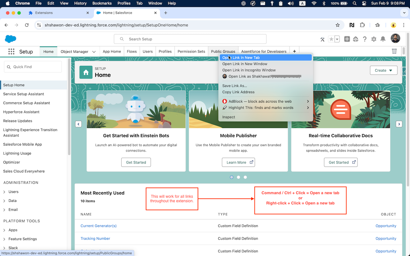Choose Save Link As
Image resolution: width=410 pixels, height=256 pixels.
click(266, 86)
